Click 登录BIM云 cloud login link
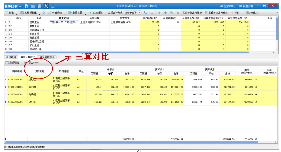Viewport: 281px width, 152px height. [228, 6]
